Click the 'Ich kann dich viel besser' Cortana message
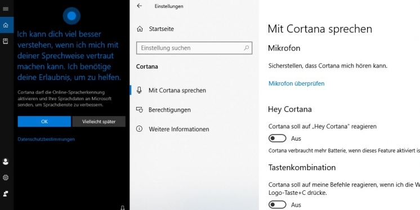 click(x=69, y=56)
